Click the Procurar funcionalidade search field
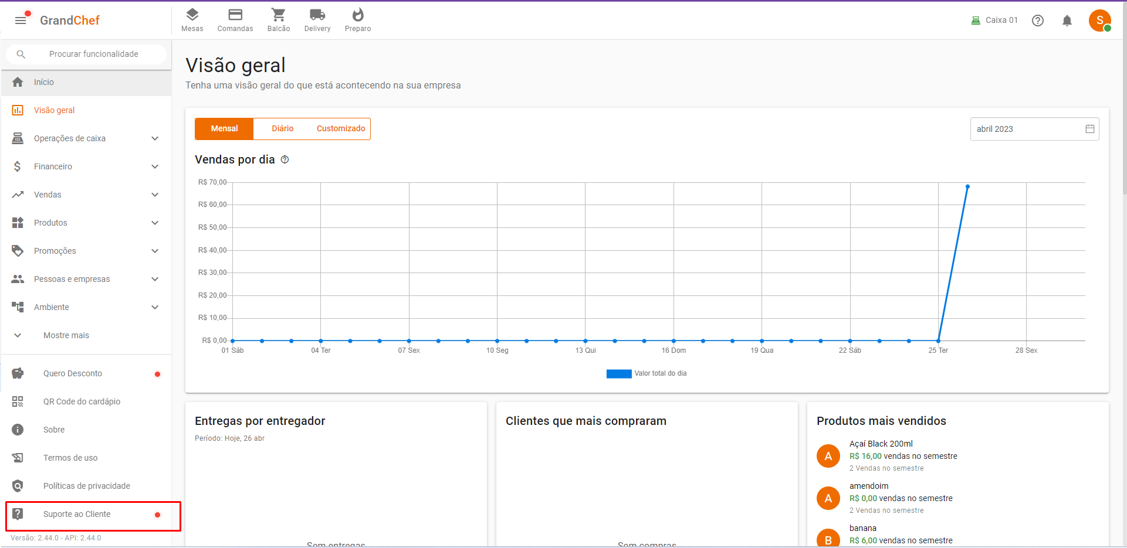The width and height of the screenshot is (1127, 548). [94, 55]
